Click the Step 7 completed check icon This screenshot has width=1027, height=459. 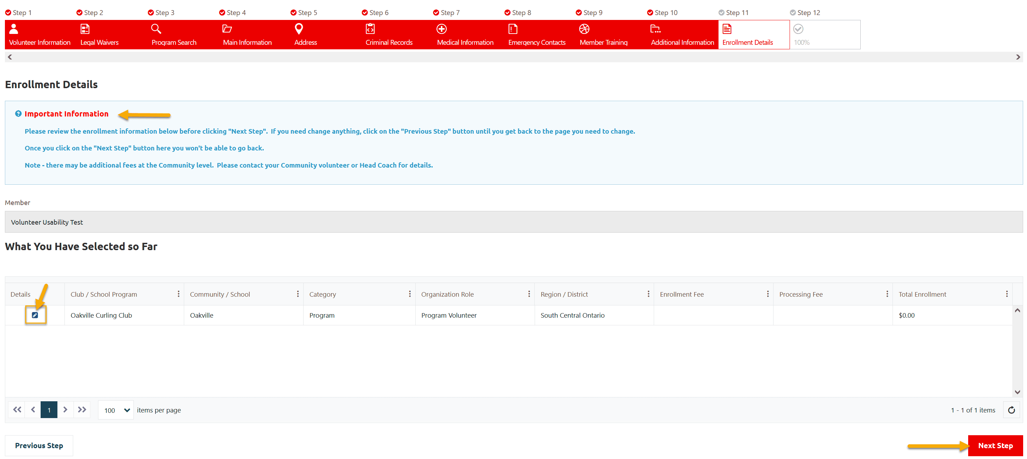(436, 13)
